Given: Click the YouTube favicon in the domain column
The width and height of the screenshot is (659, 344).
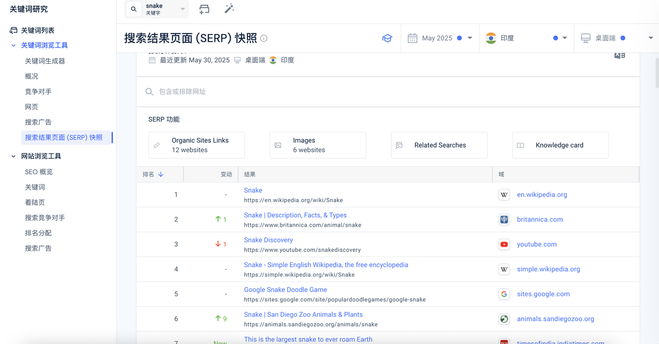Looking at the screenshot, I should click(504, 244).
